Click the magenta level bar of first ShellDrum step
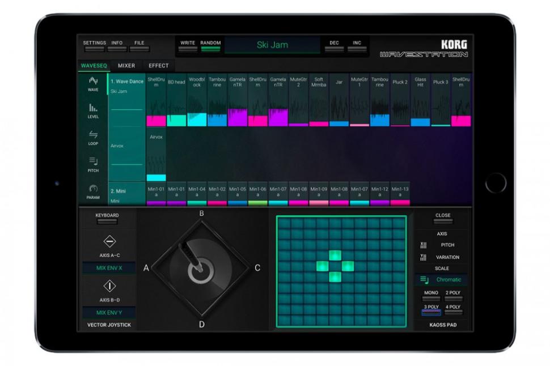550x366 pixels. point(156,121)
